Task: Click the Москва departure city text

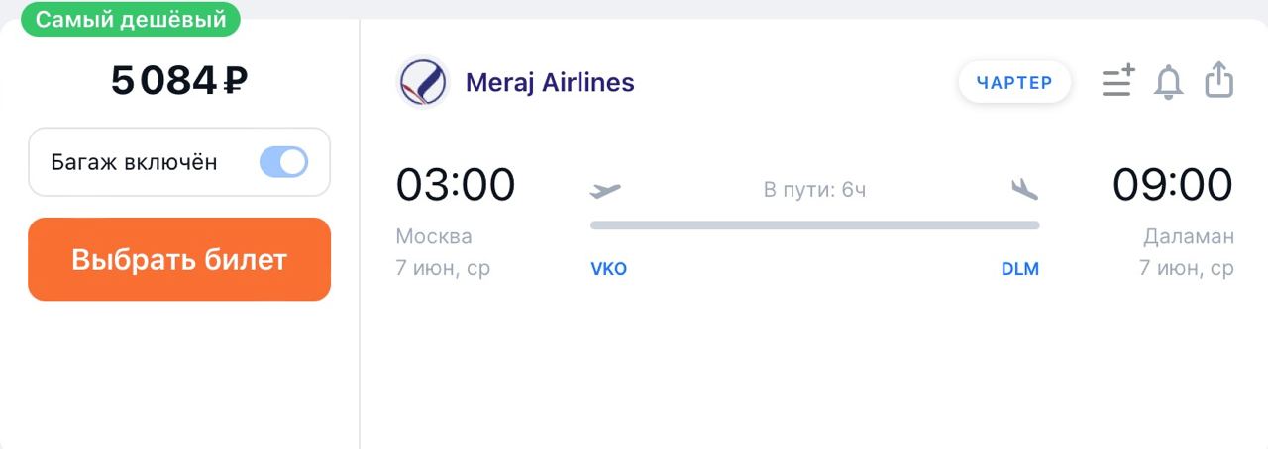Action: tap(434, 236)
